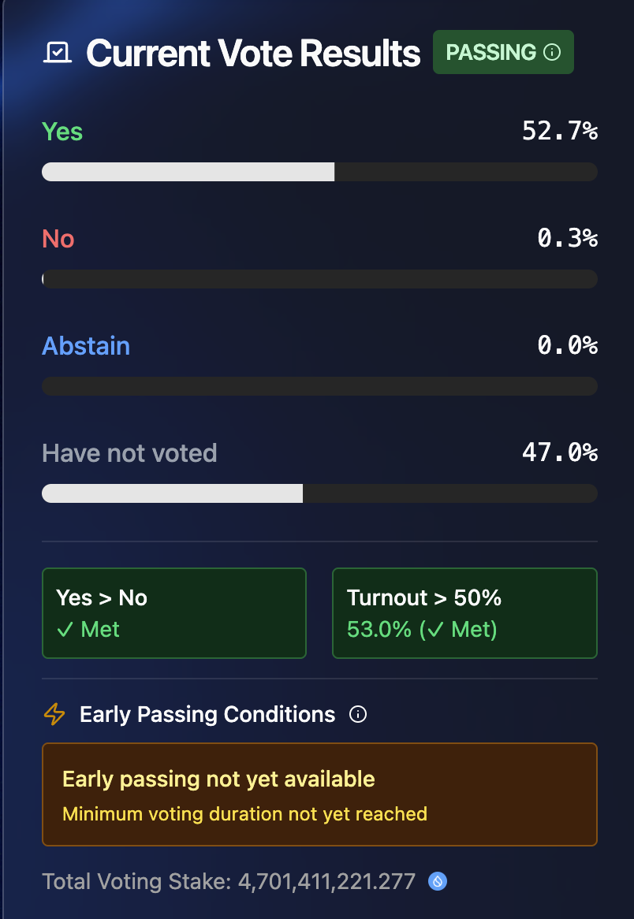Viewport: 634px width, 919px height.
Task: Click the 52.7% Yes percentage value
Action: [560, 132]
